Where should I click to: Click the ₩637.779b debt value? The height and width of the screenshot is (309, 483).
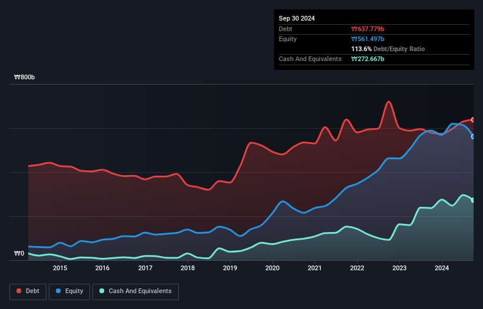pyautogui.click(x=368, y=29)
